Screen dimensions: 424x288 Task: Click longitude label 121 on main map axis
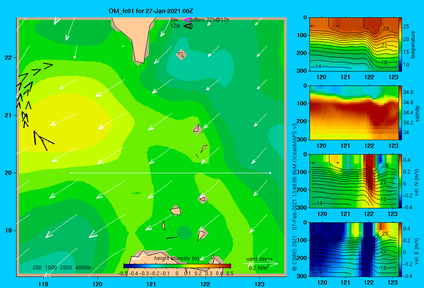click(x=151, y=284)
